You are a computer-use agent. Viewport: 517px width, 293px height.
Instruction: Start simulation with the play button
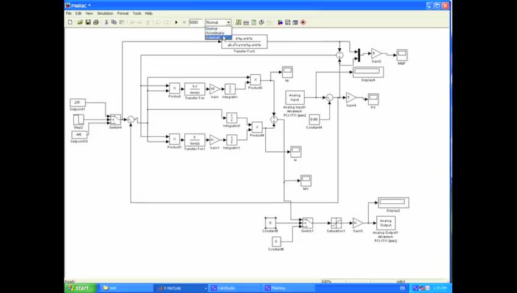click(x=176, y=22)
